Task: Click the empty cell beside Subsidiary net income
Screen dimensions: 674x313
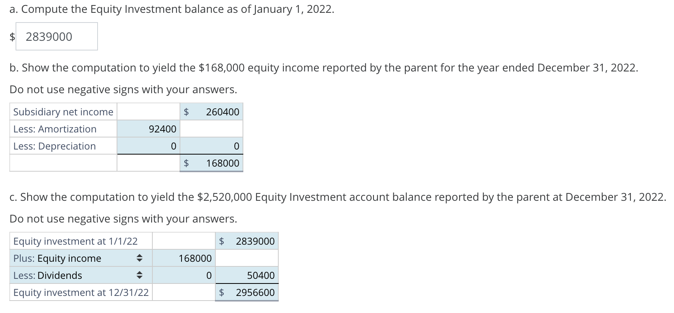Action: (148, 111)
